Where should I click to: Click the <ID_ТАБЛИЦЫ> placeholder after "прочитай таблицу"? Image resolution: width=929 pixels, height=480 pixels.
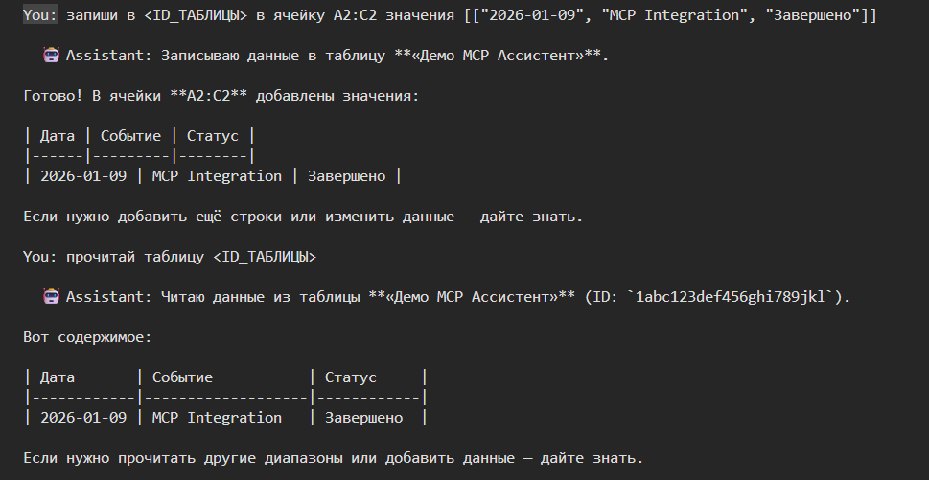coord(265,257)
